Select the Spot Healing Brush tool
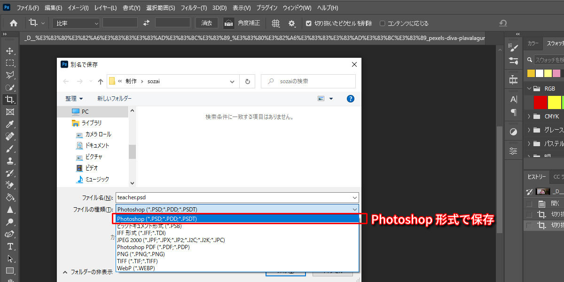 coord(9,136)
